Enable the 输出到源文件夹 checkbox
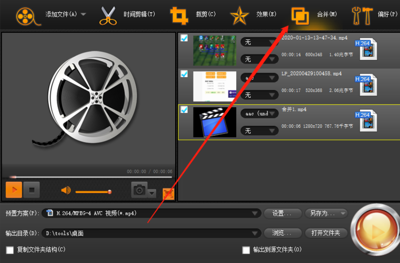This screenshot has height=263, width=400. point(246,250)
